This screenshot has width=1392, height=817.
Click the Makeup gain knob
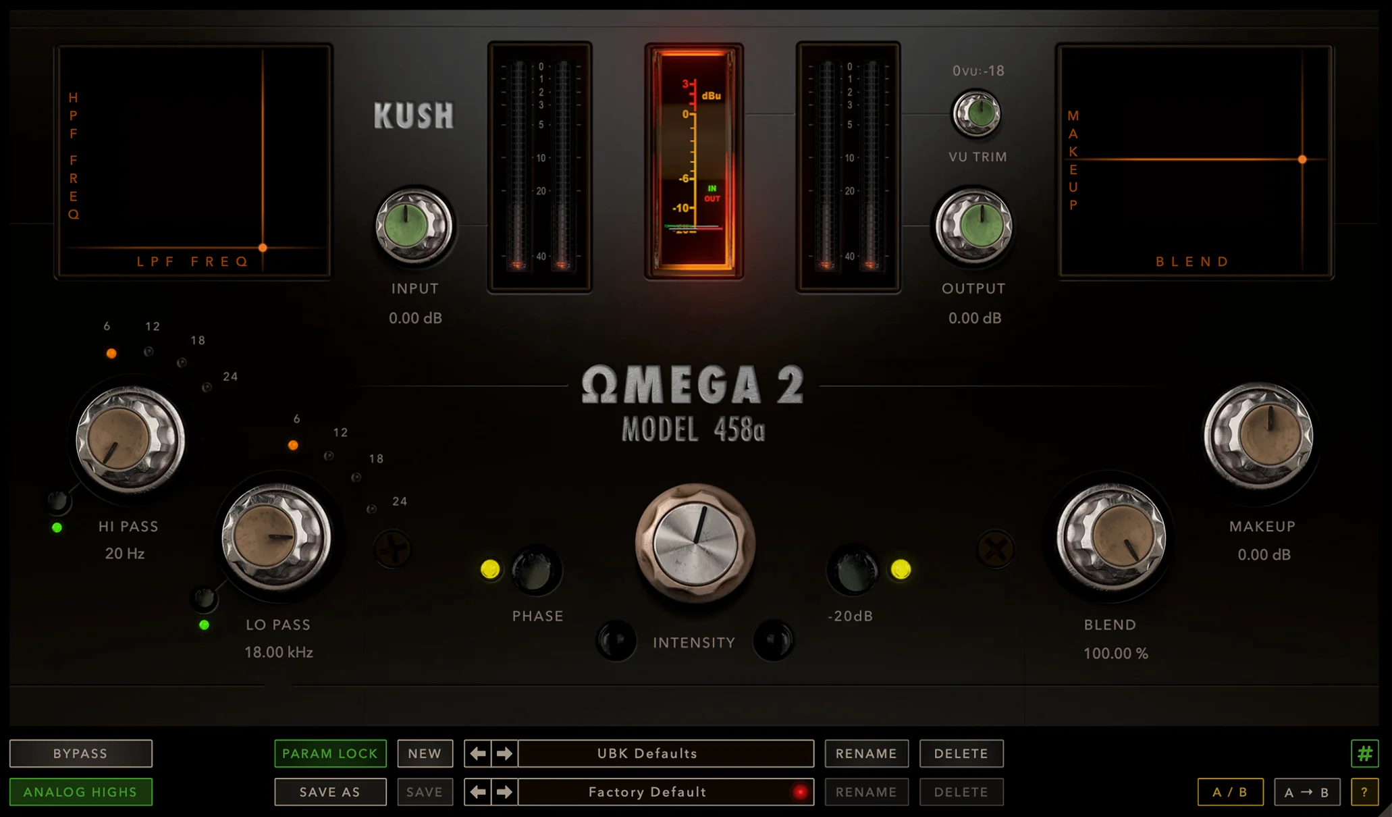click(x=1258, y=436)
